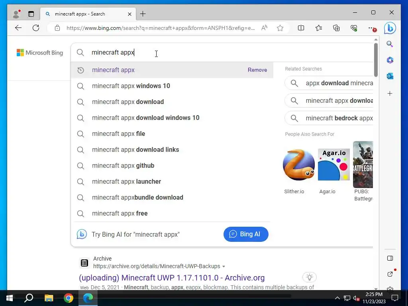
Task: Open Microsoft 365 sidebar icon
Action: point(390,60)
